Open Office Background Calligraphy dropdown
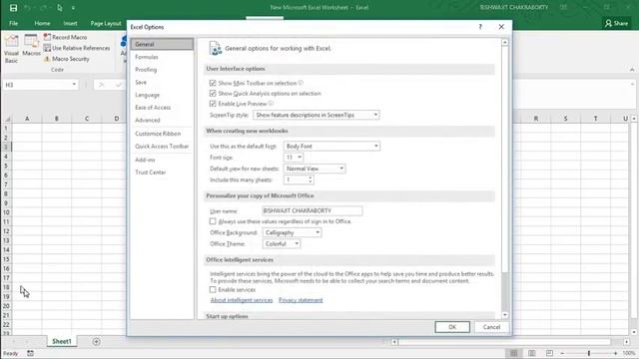639x359 pixels. coord(292,232)
